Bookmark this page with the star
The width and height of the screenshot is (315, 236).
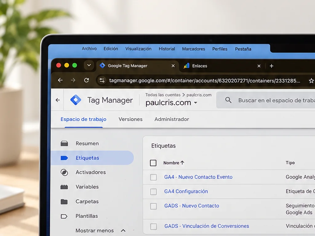(311, 81)
